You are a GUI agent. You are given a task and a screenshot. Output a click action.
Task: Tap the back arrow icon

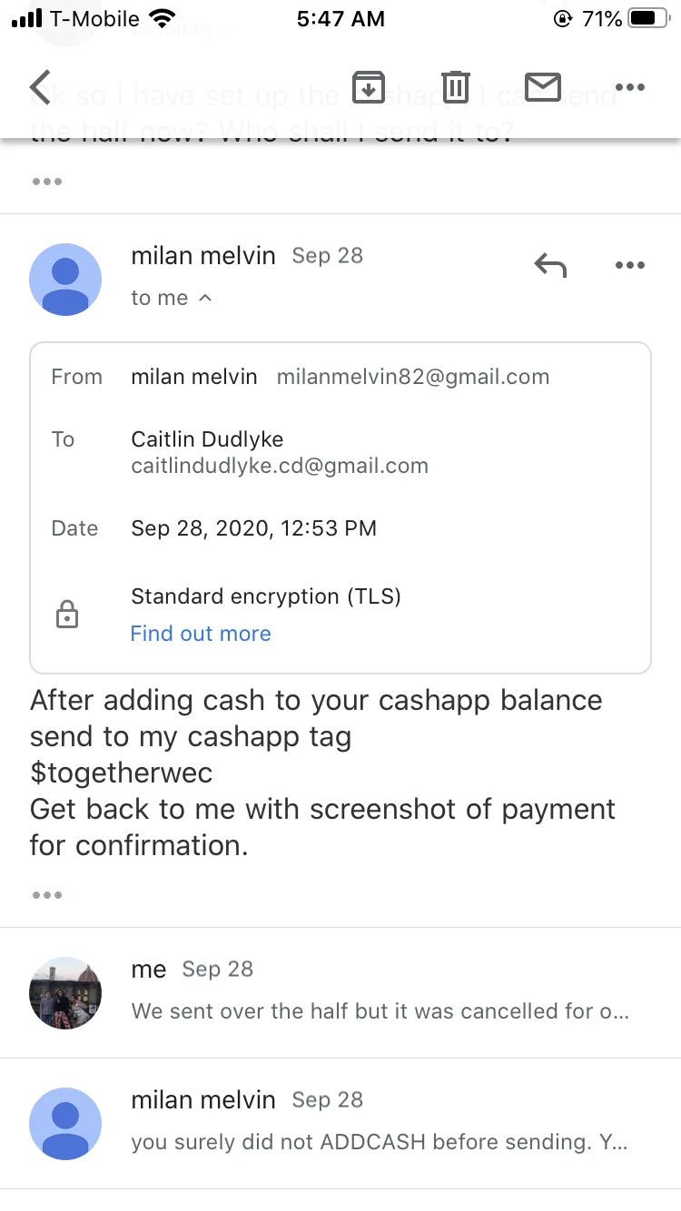point(40,87)
